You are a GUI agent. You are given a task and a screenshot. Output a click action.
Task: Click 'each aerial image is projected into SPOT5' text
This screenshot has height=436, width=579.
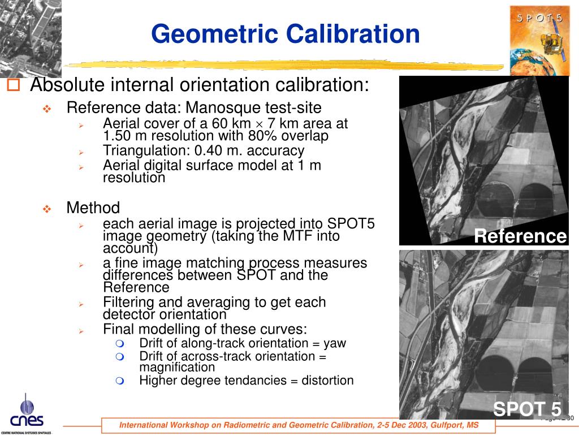coord(239,224)
